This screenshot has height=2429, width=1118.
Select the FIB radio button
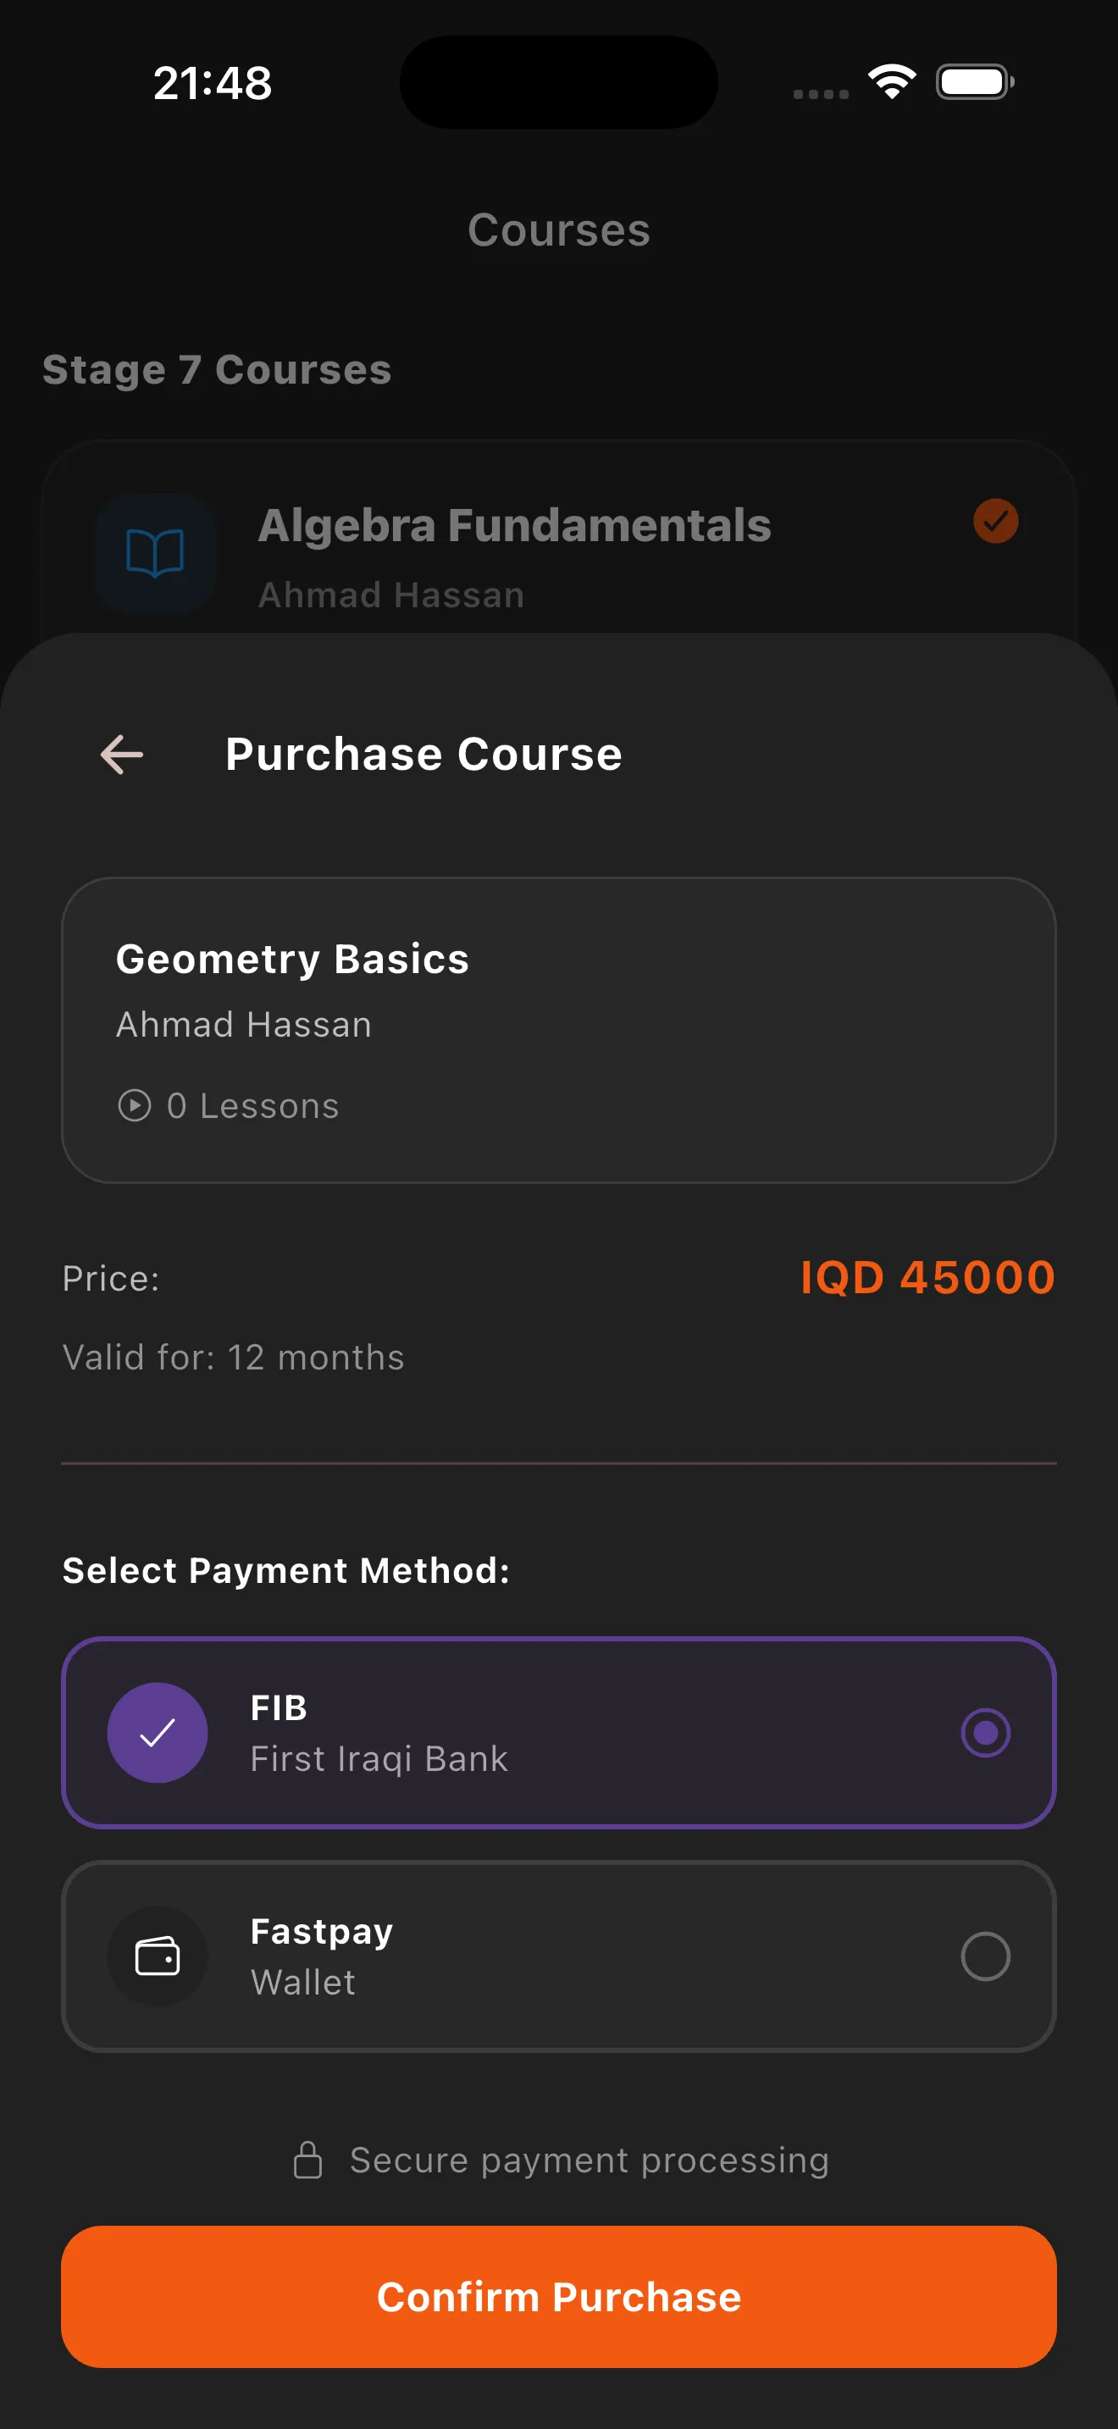pyautogui.click(x=985, y=1732)
